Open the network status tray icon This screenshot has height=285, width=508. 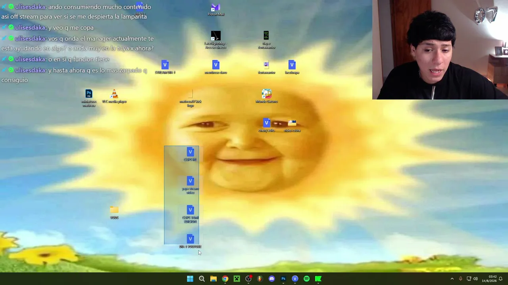(469, 279)
